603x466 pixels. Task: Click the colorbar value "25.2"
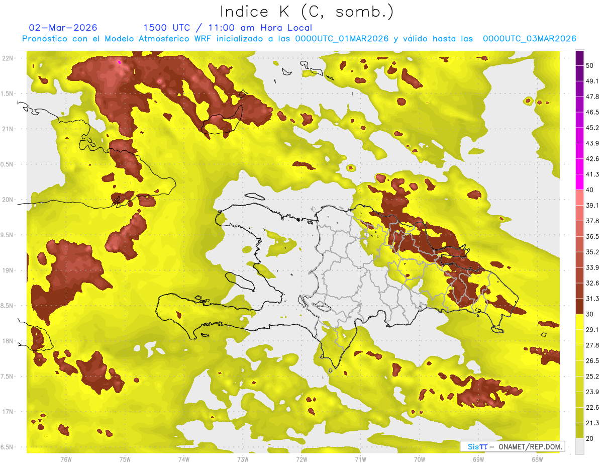click(592, 376)
